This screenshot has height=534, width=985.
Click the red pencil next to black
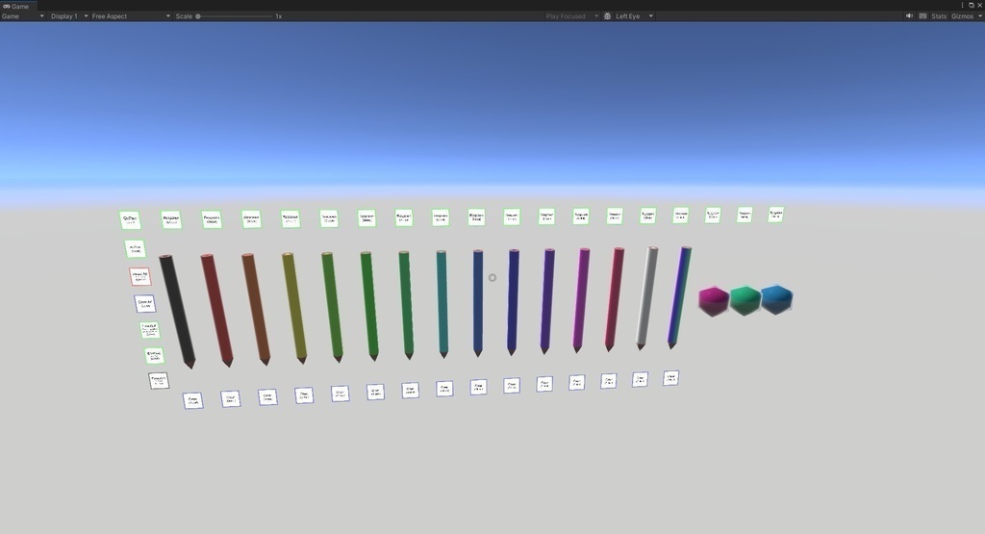(x=216, y=310)
